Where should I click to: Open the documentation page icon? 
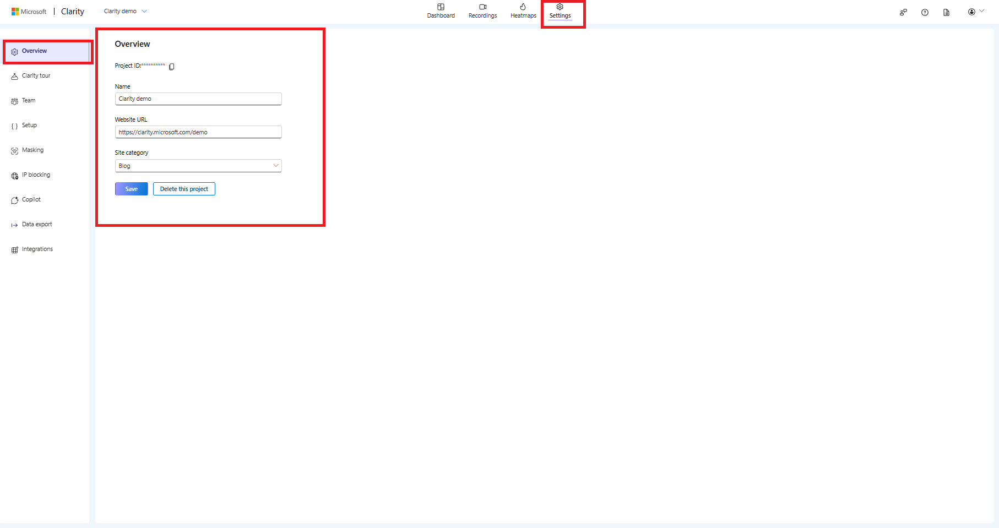point(946,12)
